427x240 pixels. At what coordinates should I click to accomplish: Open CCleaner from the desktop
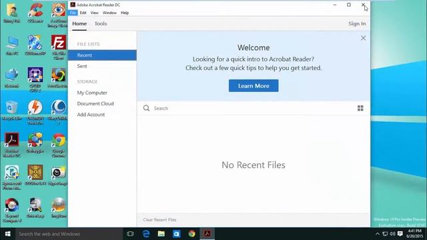tap(35, 13)
